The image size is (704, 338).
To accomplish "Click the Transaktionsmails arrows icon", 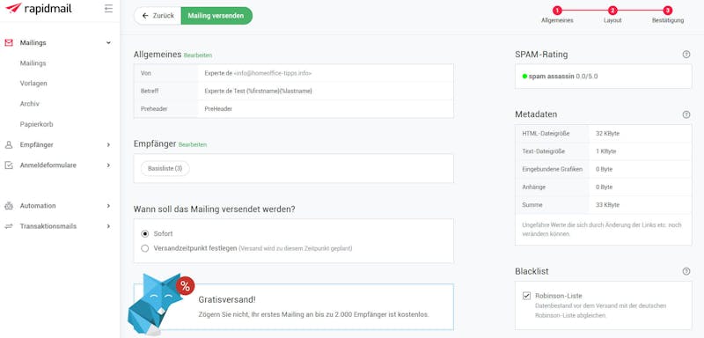I will pyautogui.click(x=9, y=226).
